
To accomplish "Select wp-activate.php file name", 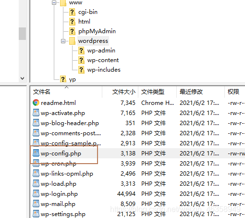I will (63, 113).
